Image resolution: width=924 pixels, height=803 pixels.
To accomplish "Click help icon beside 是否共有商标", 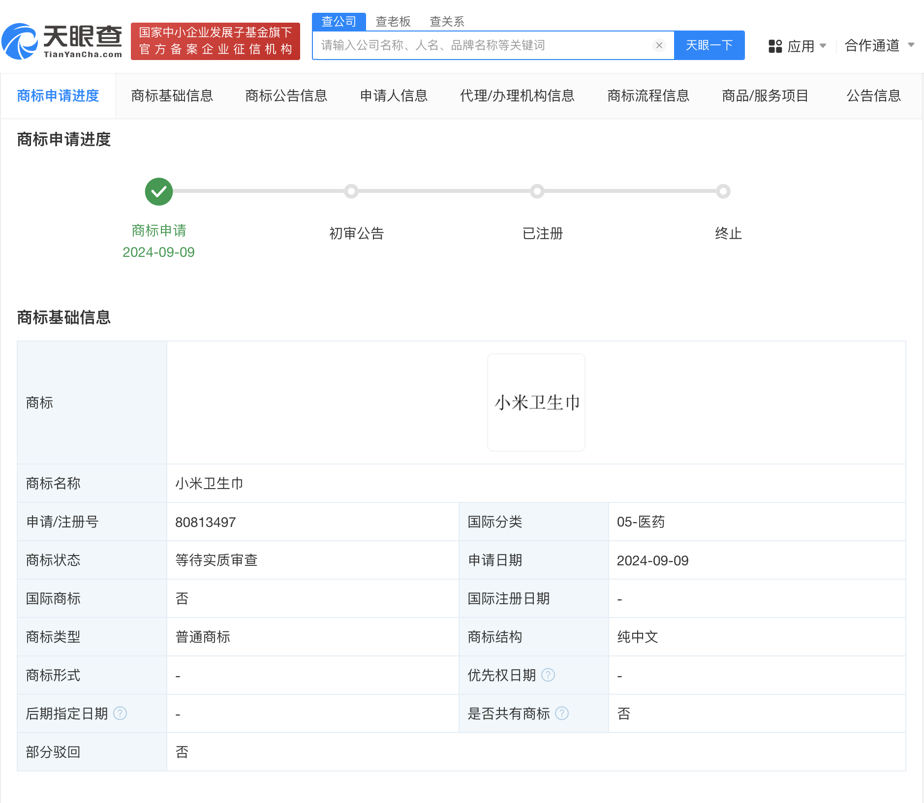I will tap(561, 713).
